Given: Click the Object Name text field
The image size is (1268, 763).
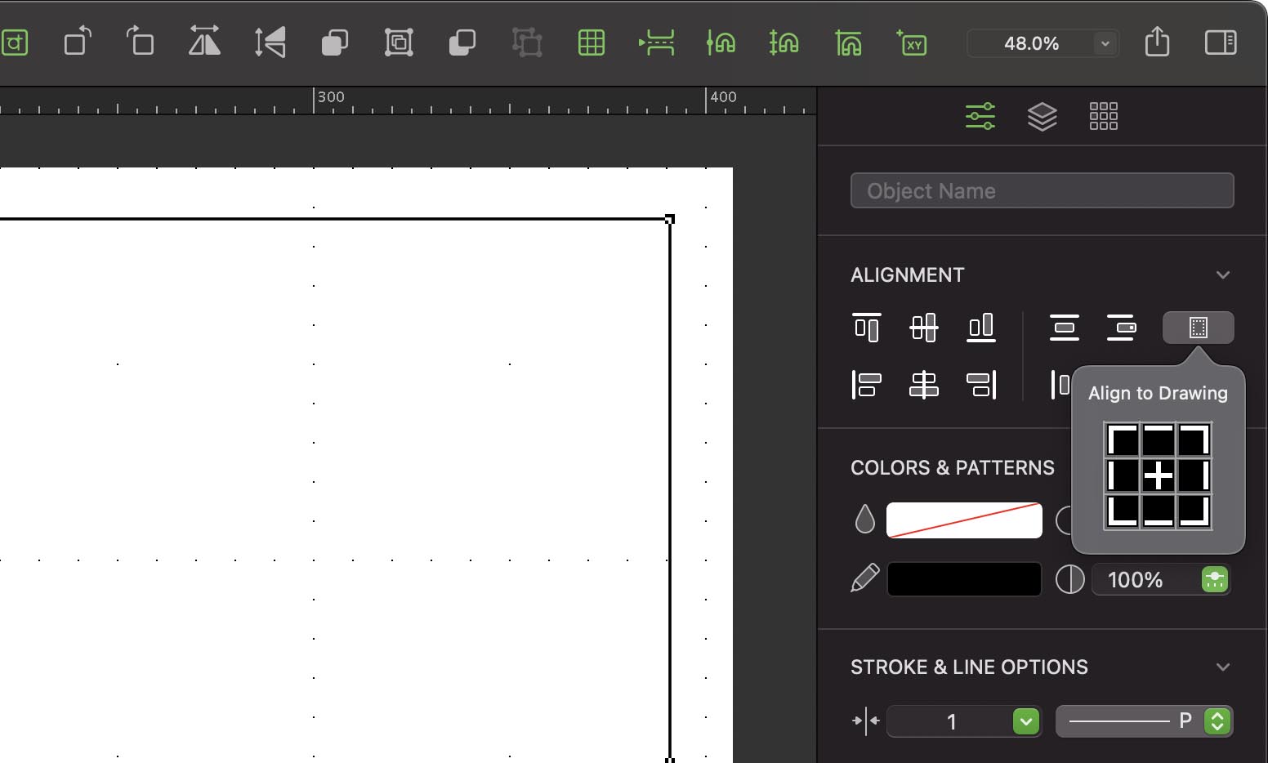Looking at the screenshot, I should pyautogui.click(x=1042, y=191).
